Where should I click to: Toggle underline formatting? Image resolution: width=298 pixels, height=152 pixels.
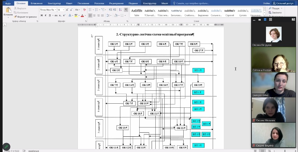point(50,16)
